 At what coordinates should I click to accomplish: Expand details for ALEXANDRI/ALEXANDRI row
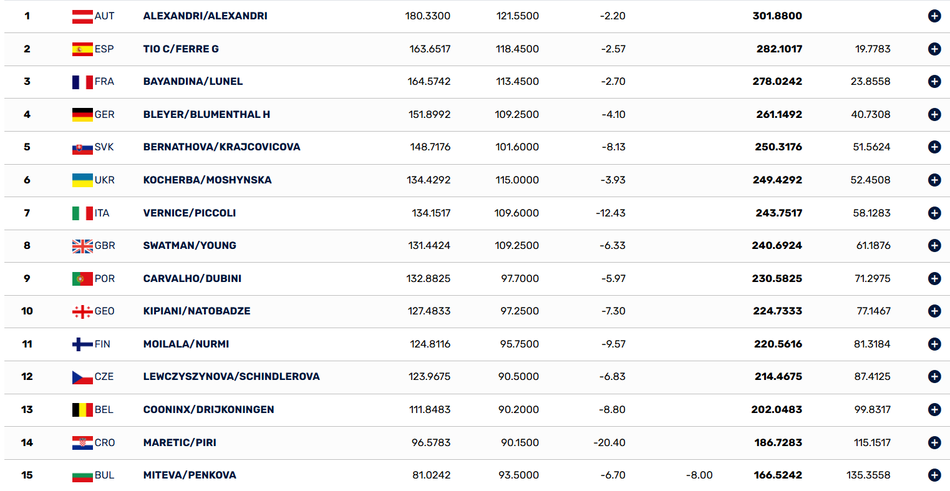[934, 16]
